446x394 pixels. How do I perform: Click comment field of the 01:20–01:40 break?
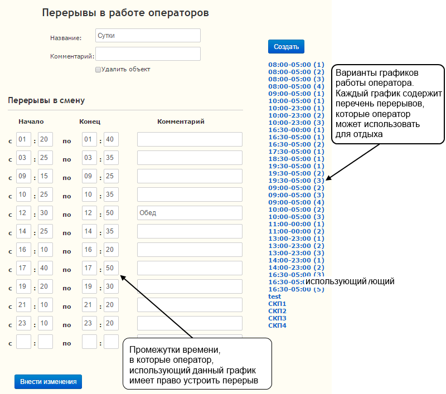(x=190, y=139)
